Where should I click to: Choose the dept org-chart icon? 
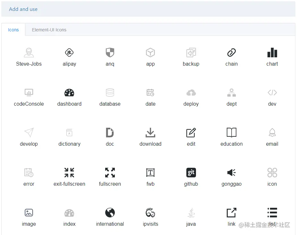point(232,93)
